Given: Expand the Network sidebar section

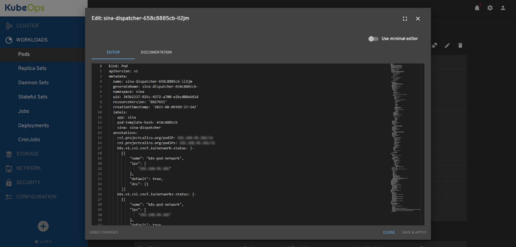Looking at the screenshot, I should pos(28,168).
